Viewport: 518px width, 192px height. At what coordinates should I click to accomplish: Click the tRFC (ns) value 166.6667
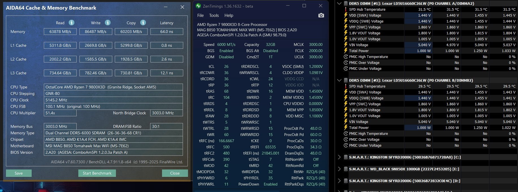226,141
